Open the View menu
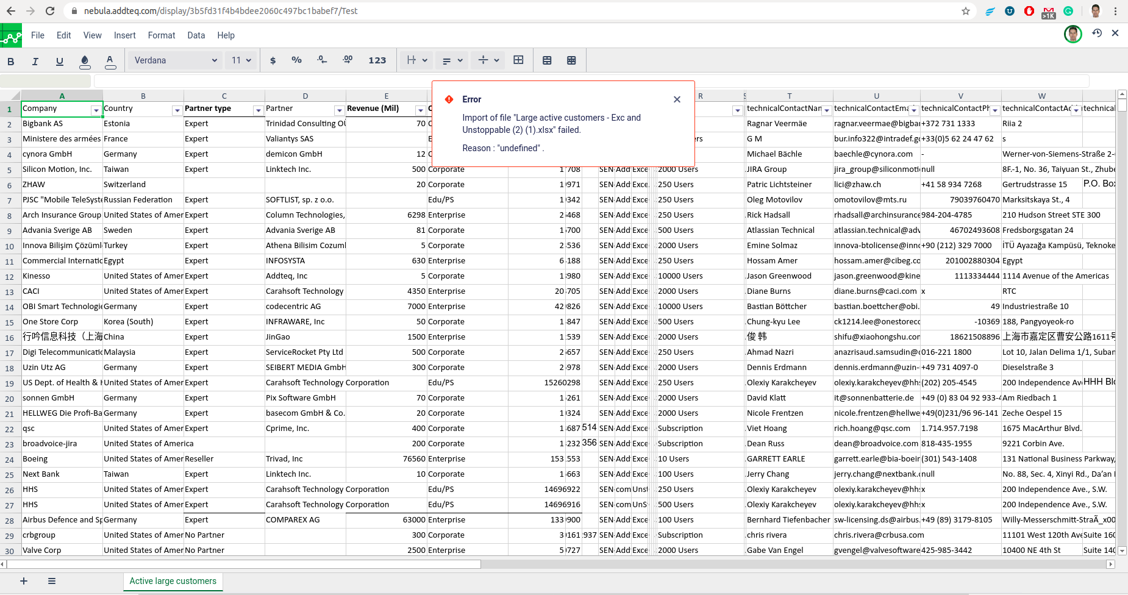Image resolution: width=1128 pixels, height=595 pixels. [93, 35]
